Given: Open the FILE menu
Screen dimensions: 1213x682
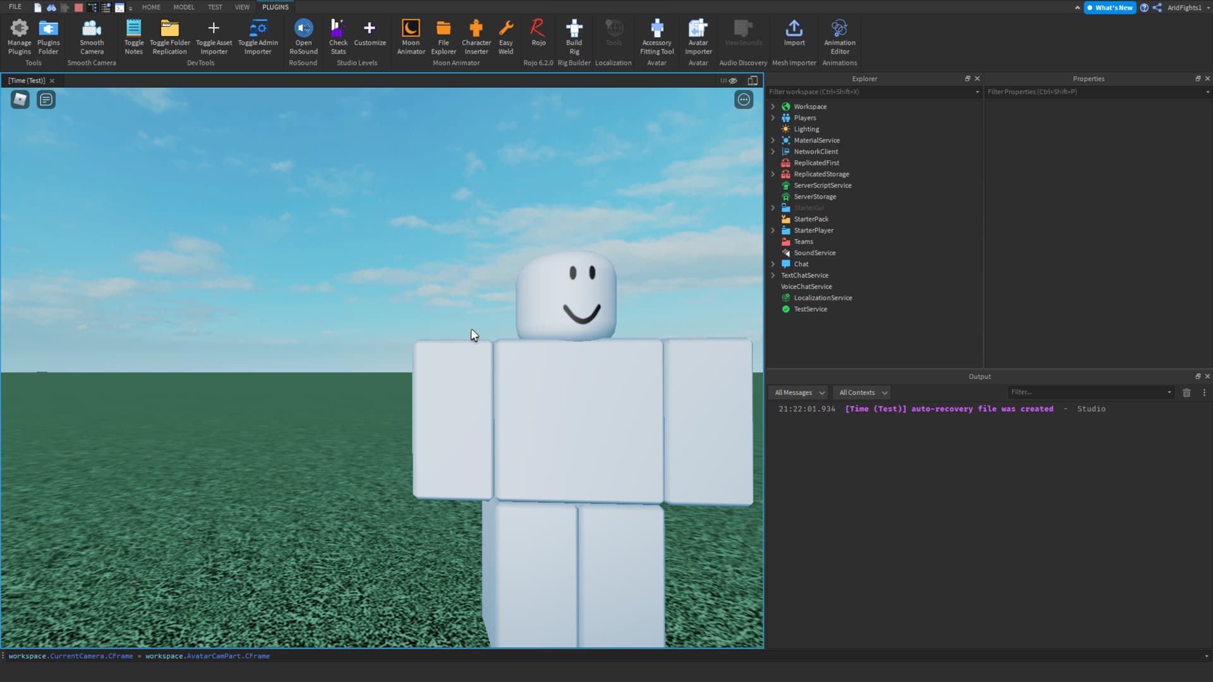Looking at the screenshot, I should click(15, 7).
